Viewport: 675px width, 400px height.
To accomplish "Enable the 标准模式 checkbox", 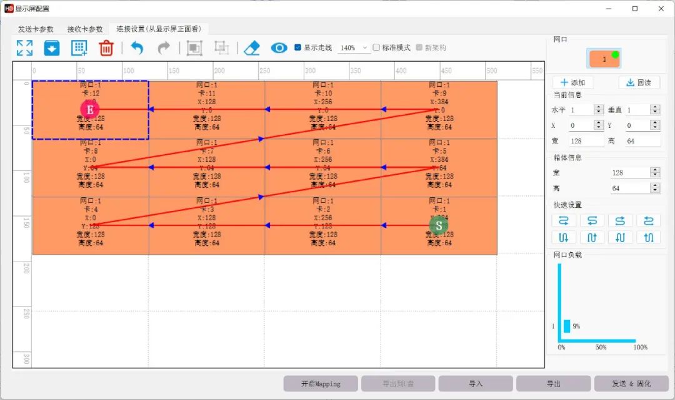I will (376, 47).
